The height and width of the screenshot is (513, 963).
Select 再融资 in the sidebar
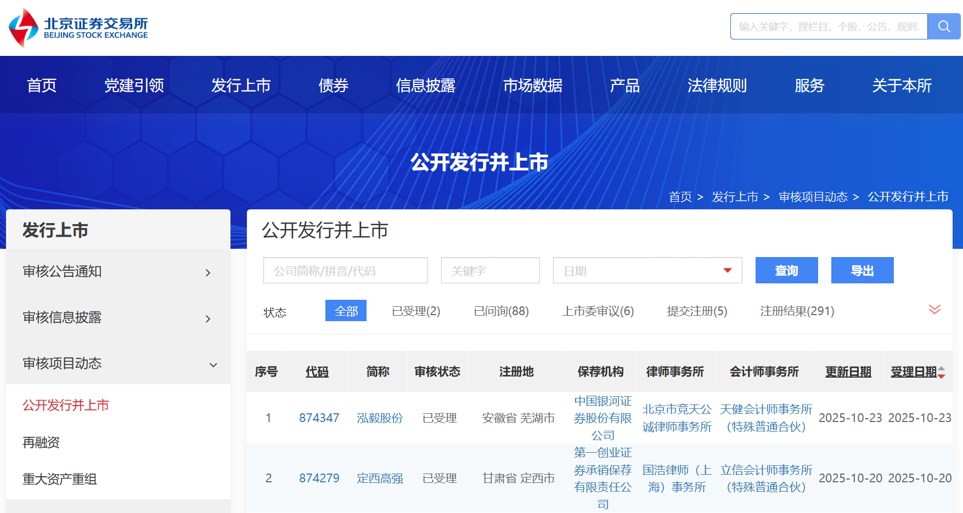(x=41, y=442)
